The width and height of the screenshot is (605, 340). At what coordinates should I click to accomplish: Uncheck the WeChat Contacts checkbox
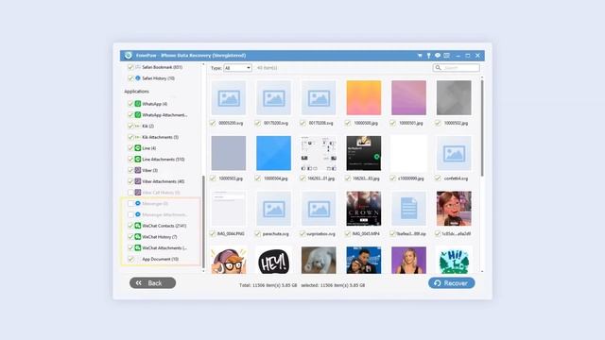130,226
